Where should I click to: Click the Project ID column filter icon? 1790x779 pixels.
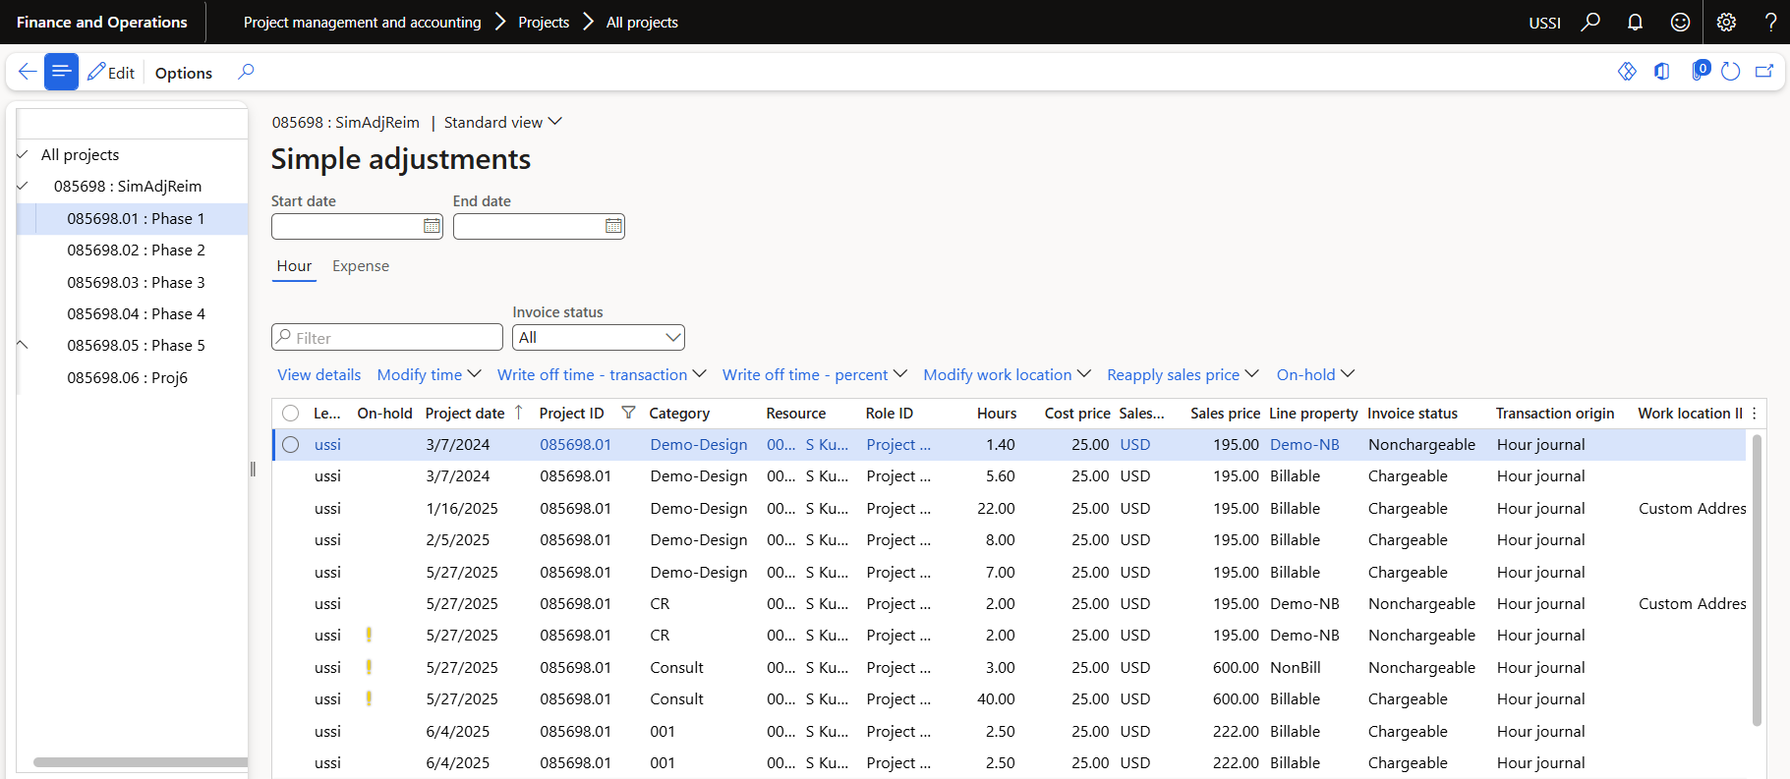pos(628,413)
